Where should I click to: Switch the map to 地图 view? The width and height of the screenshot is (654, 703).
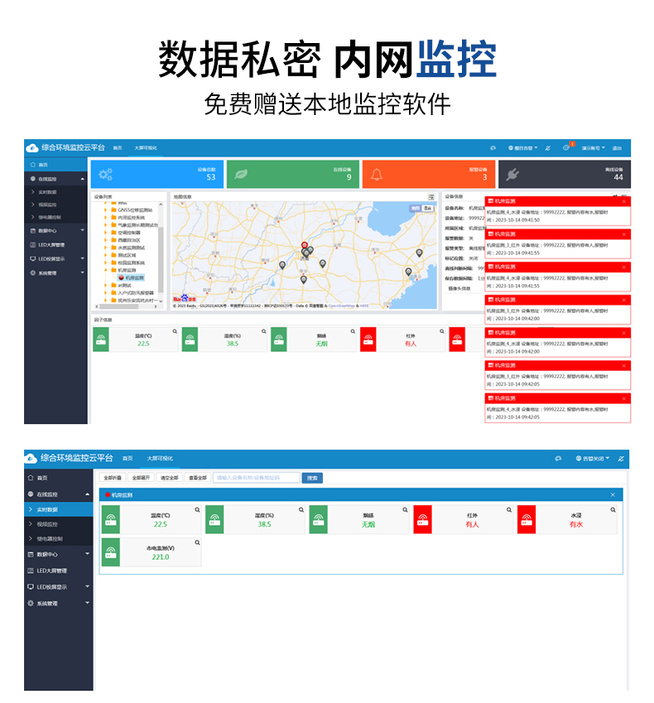click(x=416, y=208)
